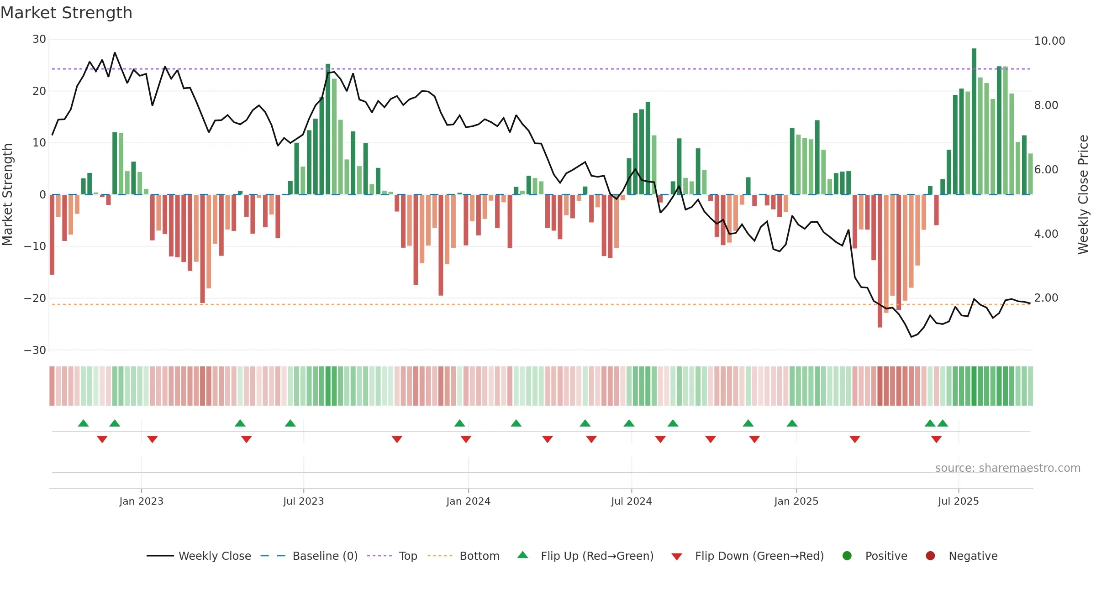Click the 6.00 price tick on right axis
This screenshot has width=1096, height=616.
[1046, 169]
